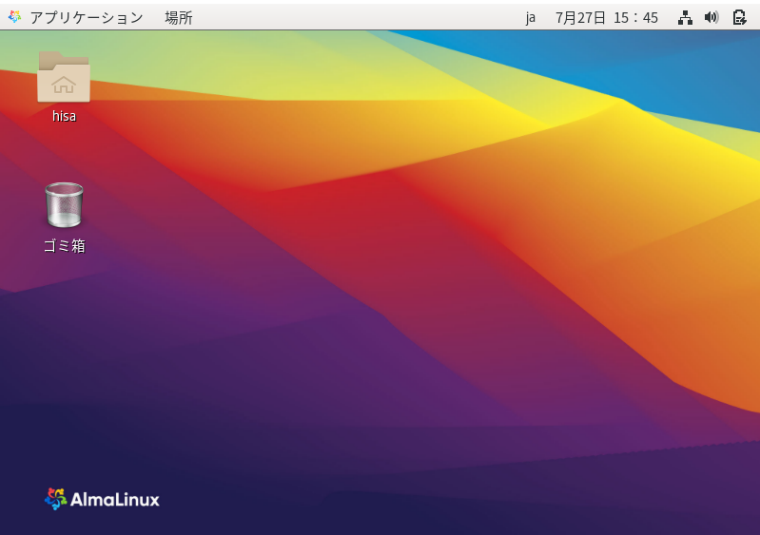The width and height of the screenshot is (760, 535).
Task: Open the wired network status icon
Action: point(685,18)
